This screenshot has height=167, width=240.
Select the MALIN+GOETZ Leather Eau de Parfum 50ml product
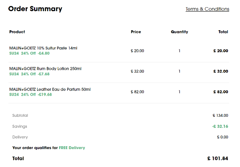(50, 89)
